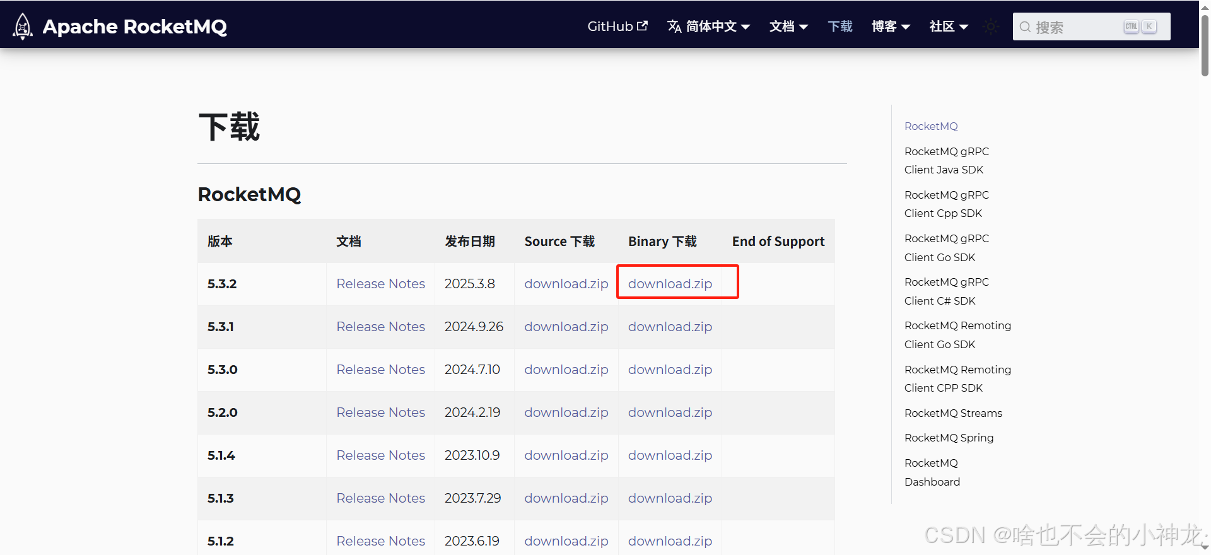Click the external-link icon beside GitHub

[642, 26]
